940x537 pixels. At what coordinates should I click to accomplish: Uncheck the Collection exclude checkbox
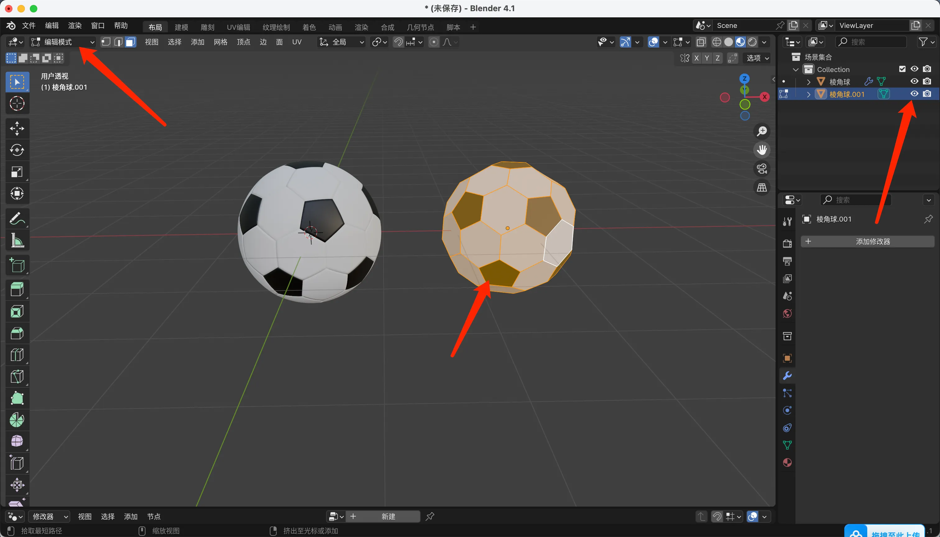(902, 69)
